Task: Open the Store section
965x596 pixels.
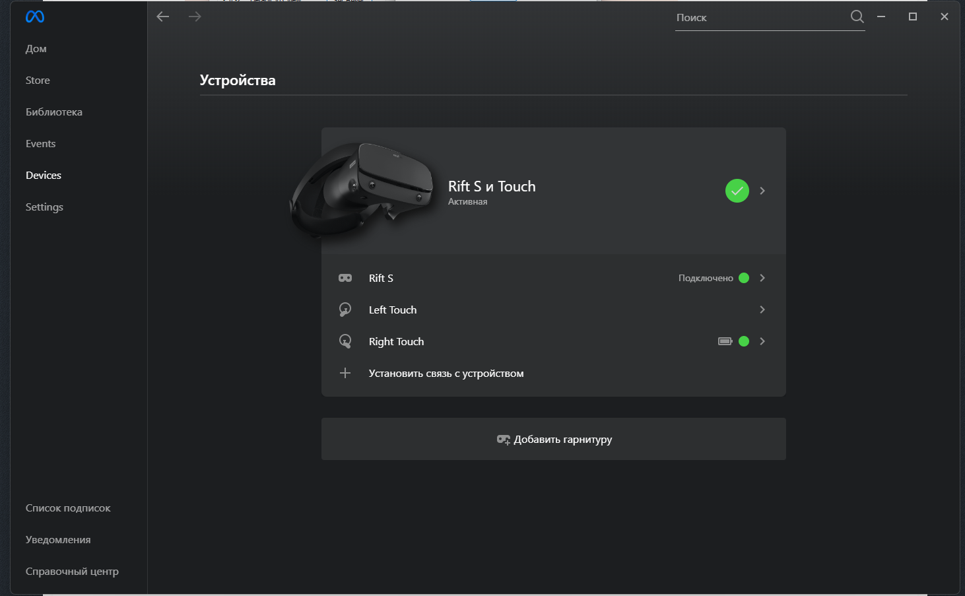Action: 38,80
